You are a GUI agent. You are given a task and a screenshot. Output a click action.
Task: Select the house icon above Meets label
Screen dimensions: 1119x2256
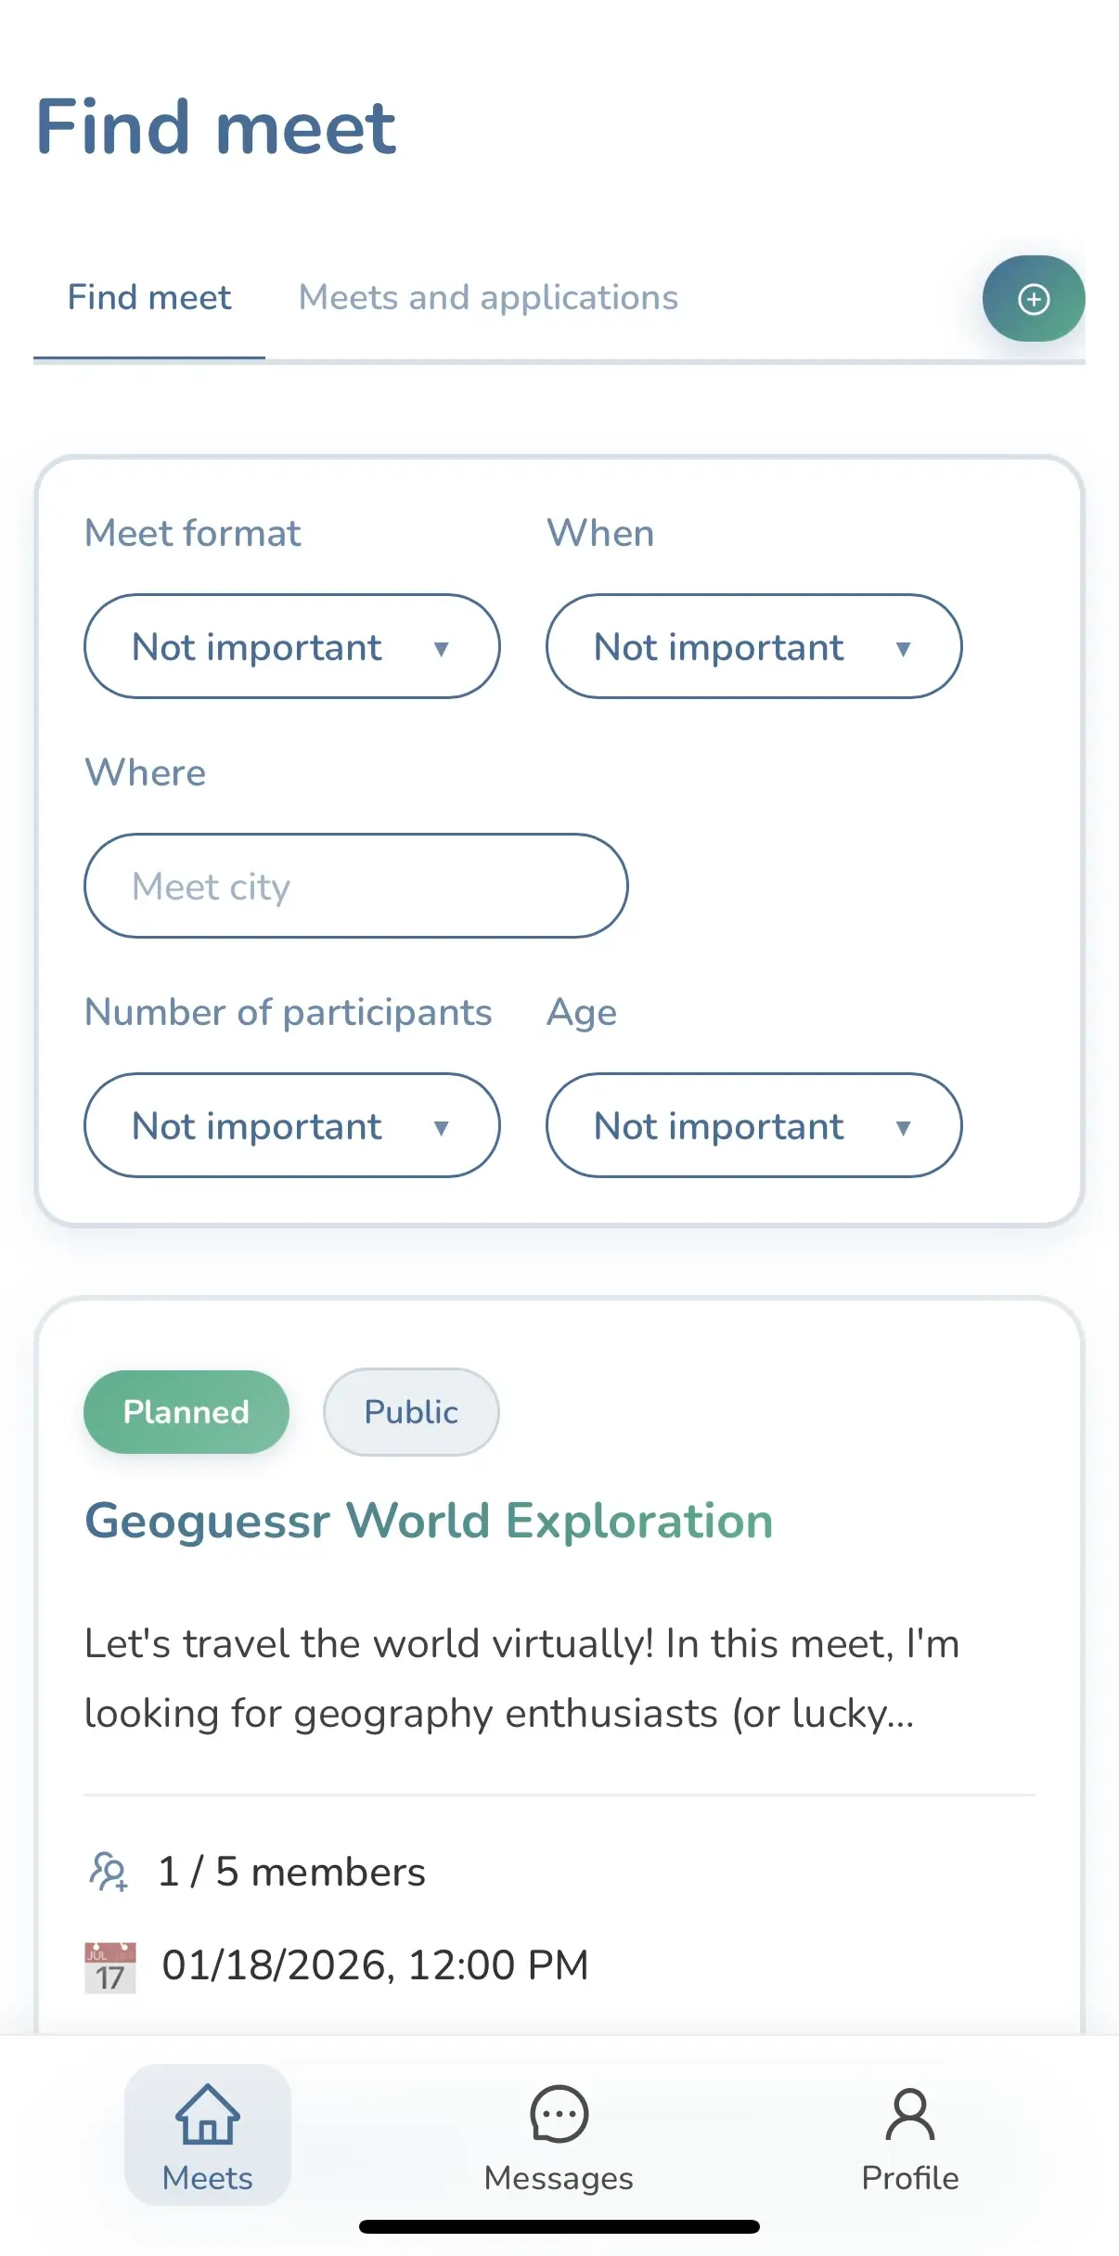tap(206, 2115)
